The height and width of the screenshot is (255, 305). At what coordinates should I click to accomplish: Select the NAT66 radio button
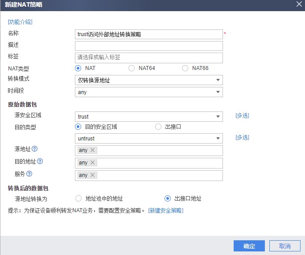[185, 68]
